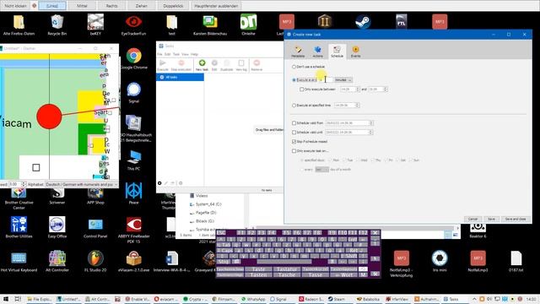Click the Cancel button in Create new task
Image resolution: width=540 pixels, height=304 pixels.
(472, 220)
